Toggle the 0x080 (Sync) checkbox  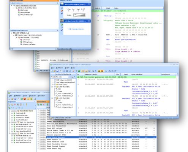tap(55, 84)
